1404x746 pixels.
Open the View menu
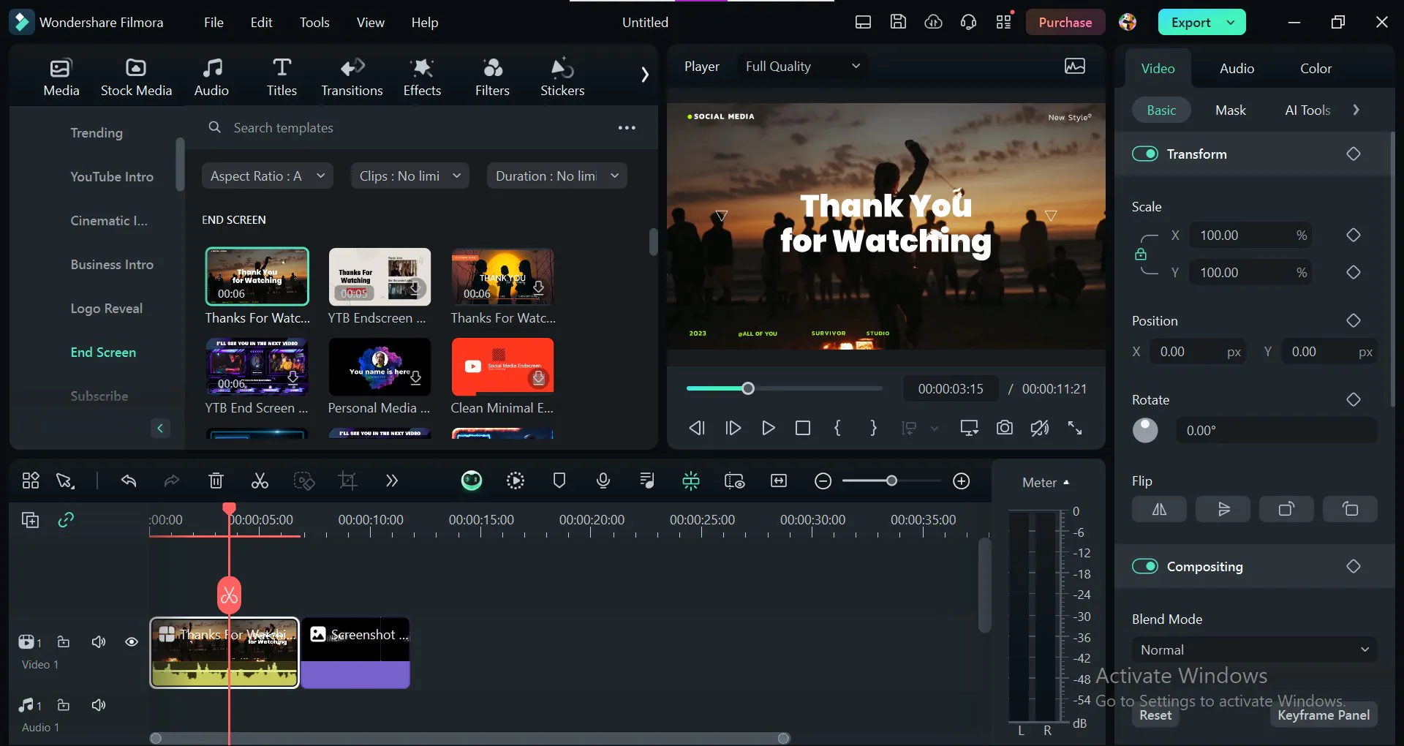[370, 23]
